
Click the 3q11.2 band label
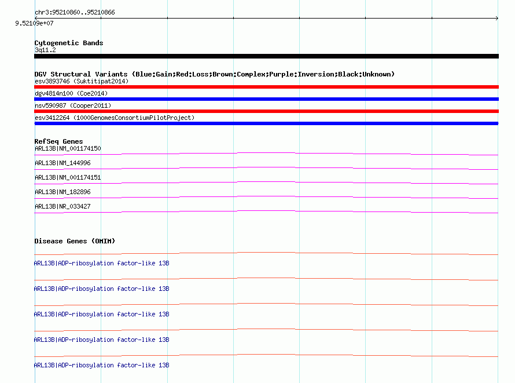[45, 50]
